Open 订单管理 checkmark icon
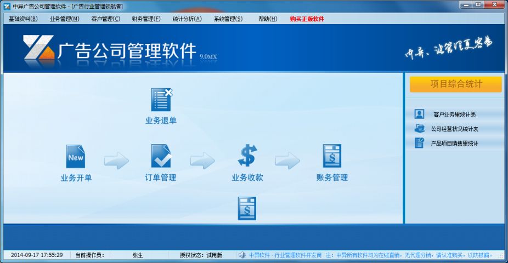The image size is (508, 263). 161,157
